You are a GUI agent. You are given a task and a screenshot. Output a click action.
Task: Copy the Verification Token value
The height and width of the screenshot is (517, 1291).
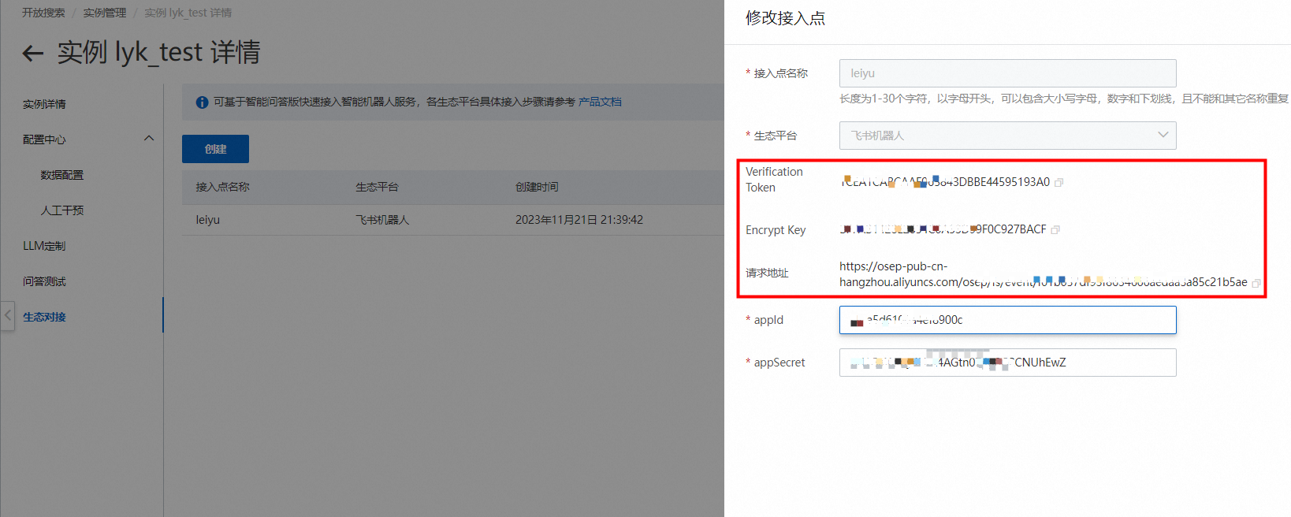[1058, 183]
